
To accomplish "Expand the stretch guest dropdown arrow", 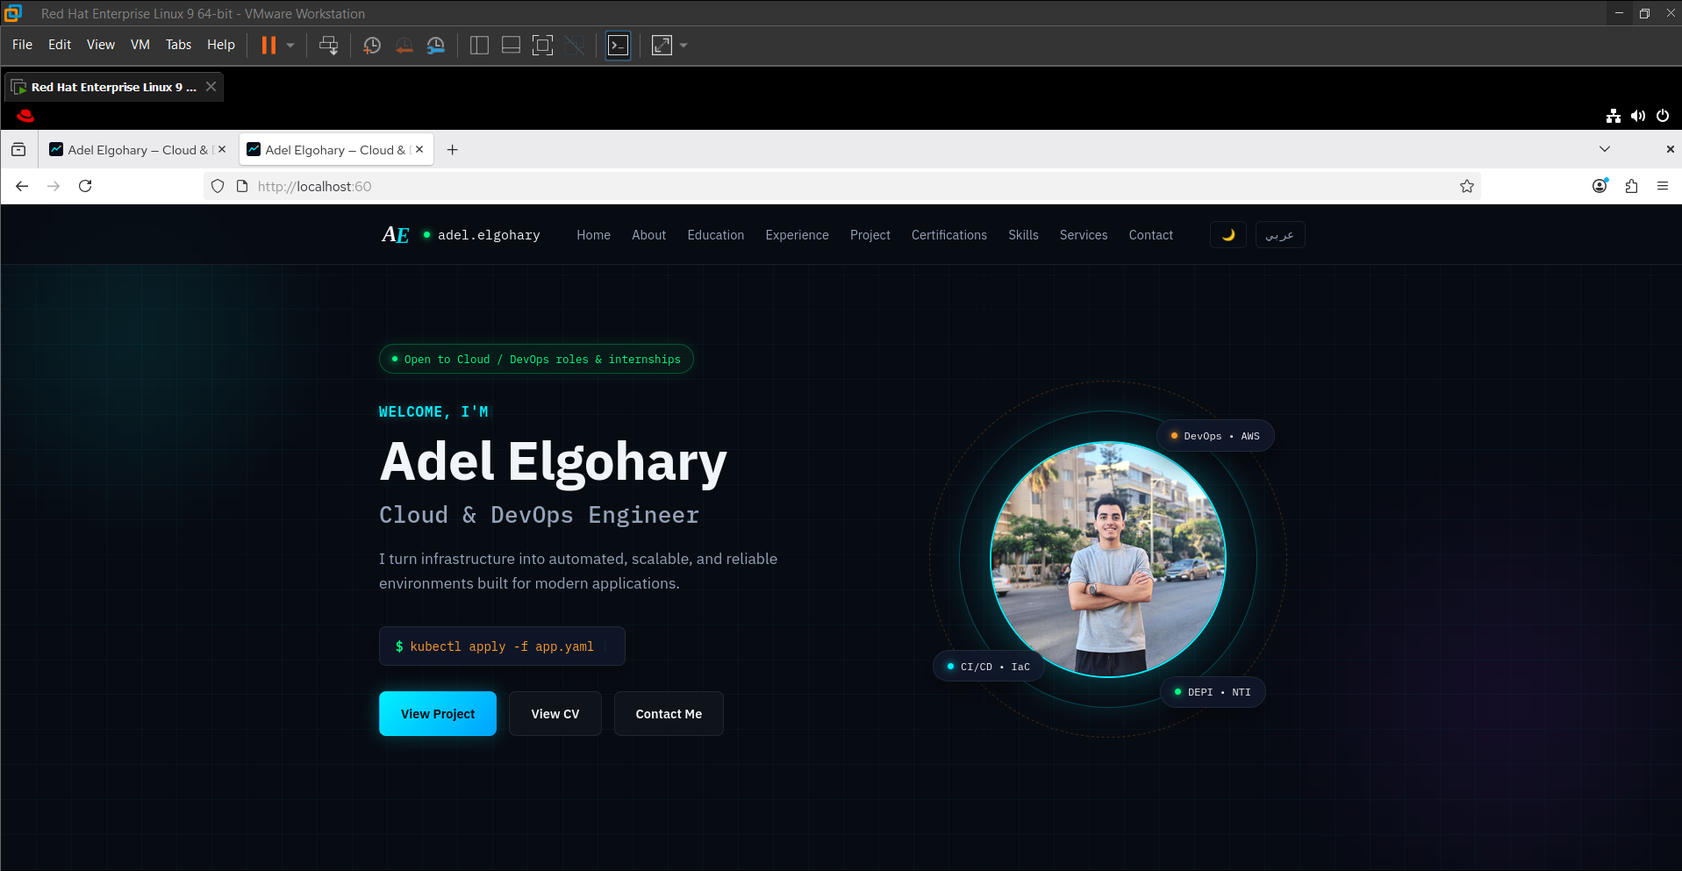I will [684, 46].
